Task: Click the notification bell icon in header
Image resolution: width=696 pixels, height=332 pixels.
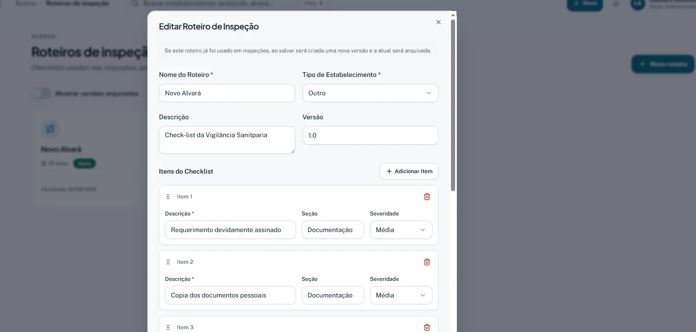Action: (616, 3)
